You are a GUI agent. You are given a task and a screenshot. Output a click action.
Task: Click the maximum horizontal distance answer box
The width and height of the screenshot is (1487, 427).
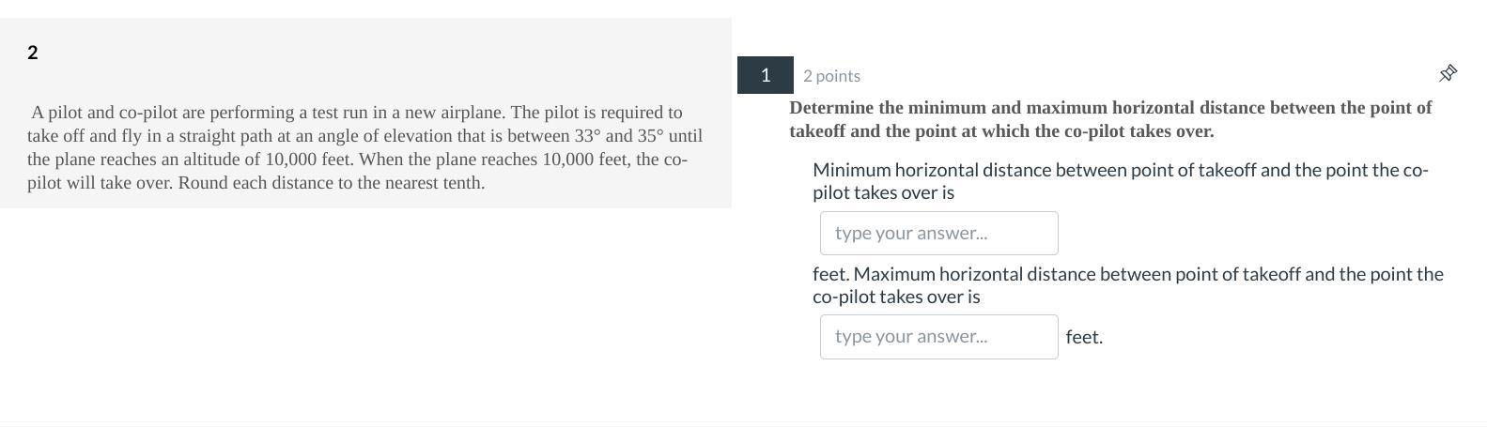click(938, 337)
